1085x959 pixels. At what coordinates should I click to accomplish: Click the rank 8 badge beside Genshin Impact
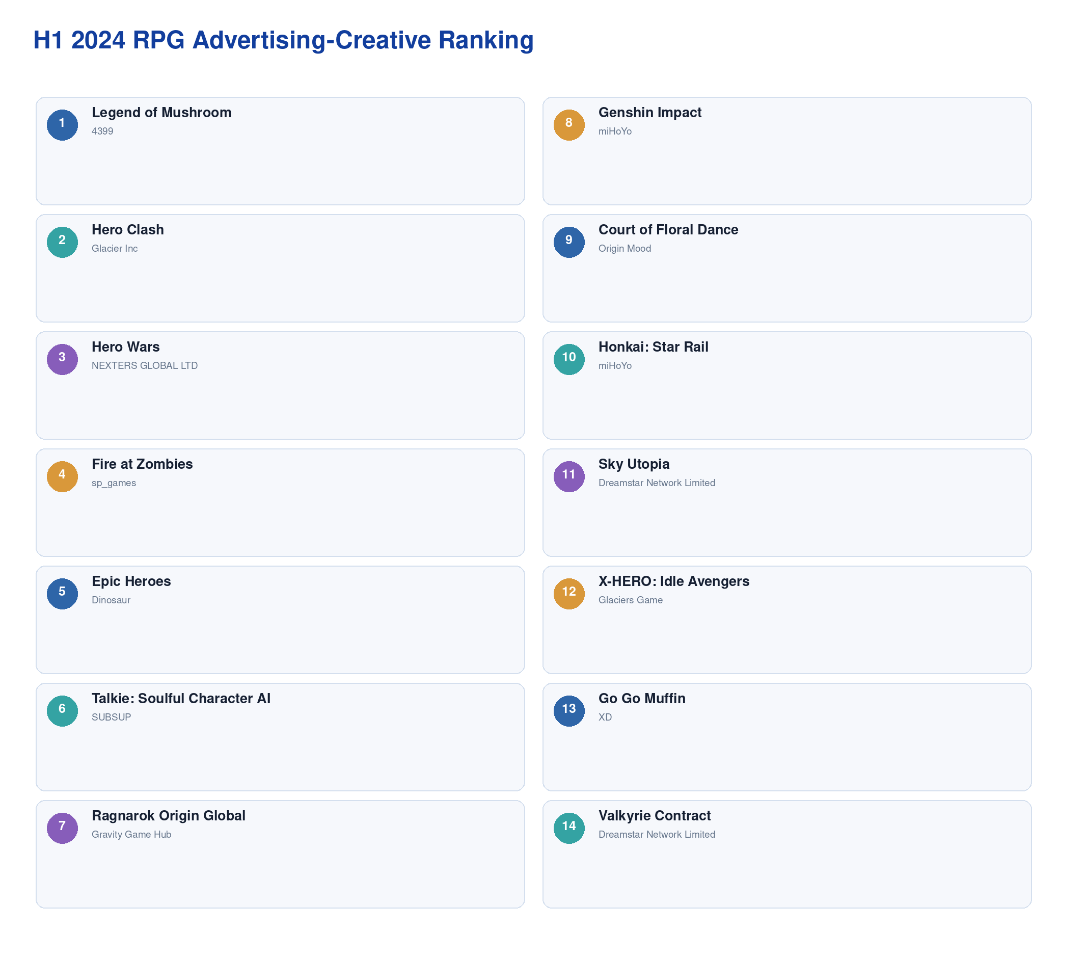pyautogui.click(x=570, y=125)
